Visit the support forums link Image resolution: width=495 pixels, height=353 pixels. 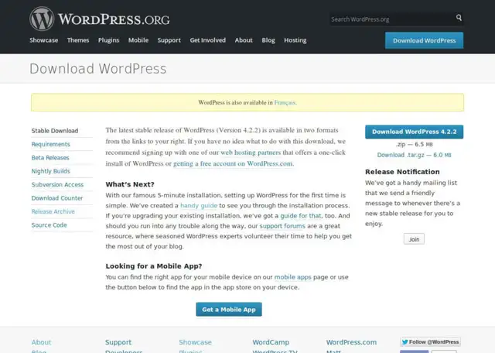click(282, 226)
